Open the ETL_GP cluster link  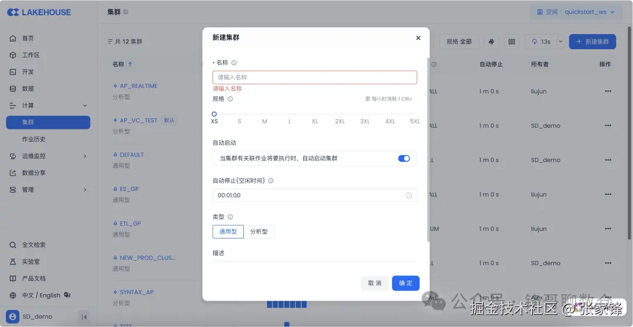click(x=130, y=223)
